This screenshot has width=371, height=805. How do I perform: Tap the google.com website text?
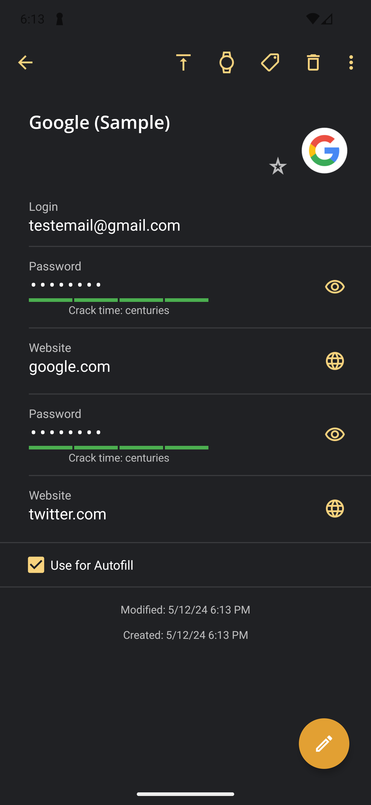pos(70,366)
